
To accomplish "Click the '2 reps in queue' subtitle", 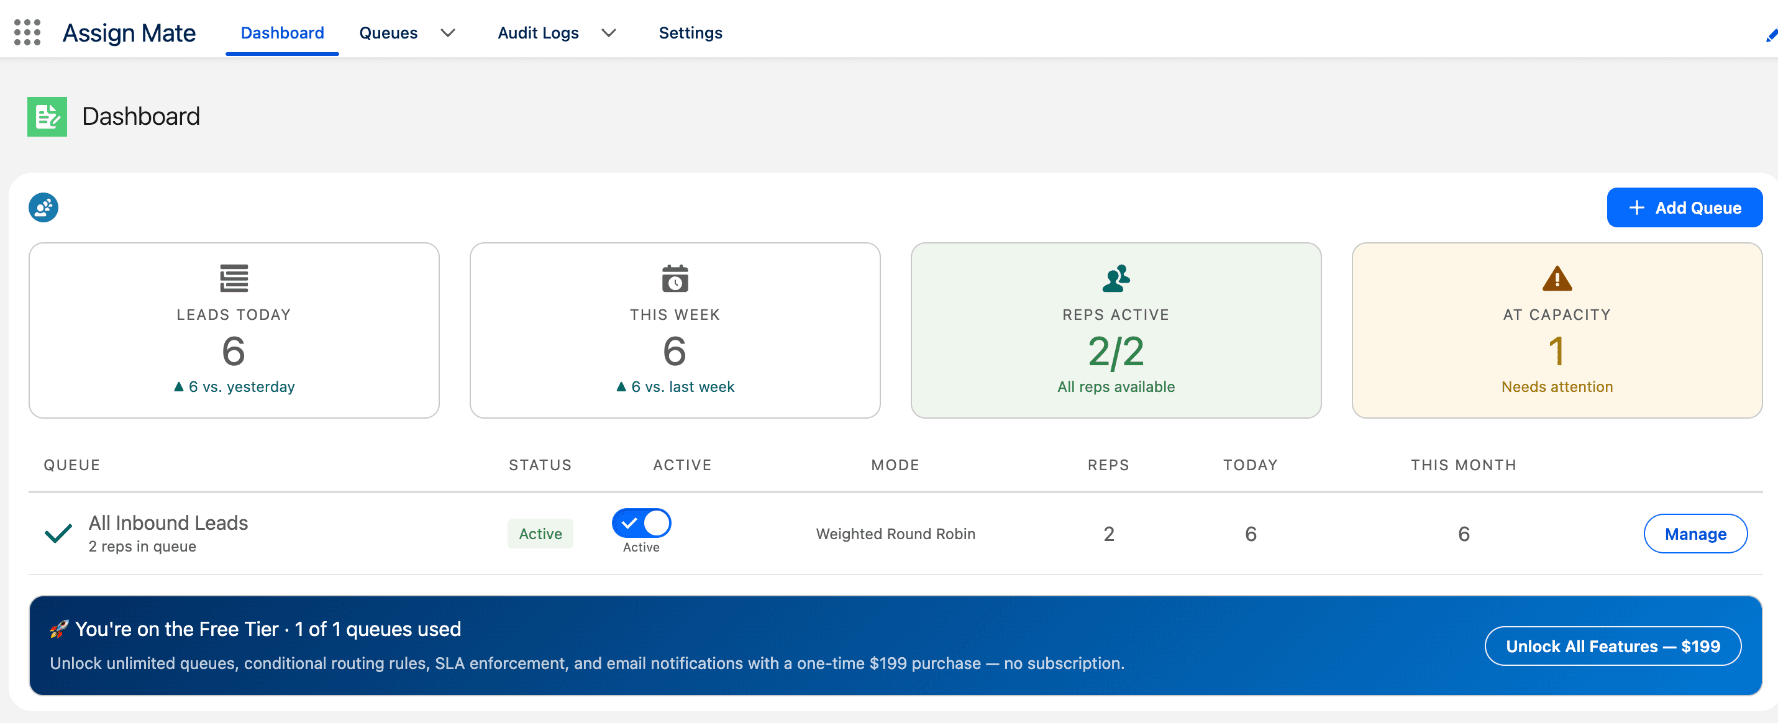I will click(142, 547).
